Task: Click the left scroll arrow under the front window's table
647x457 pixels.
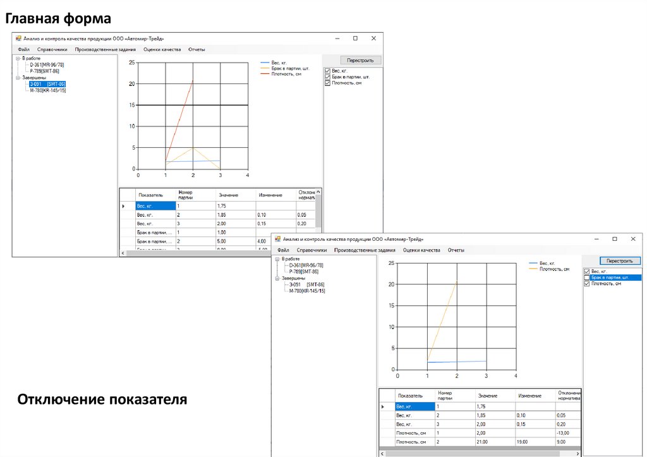Action: [x=381, y=453]
